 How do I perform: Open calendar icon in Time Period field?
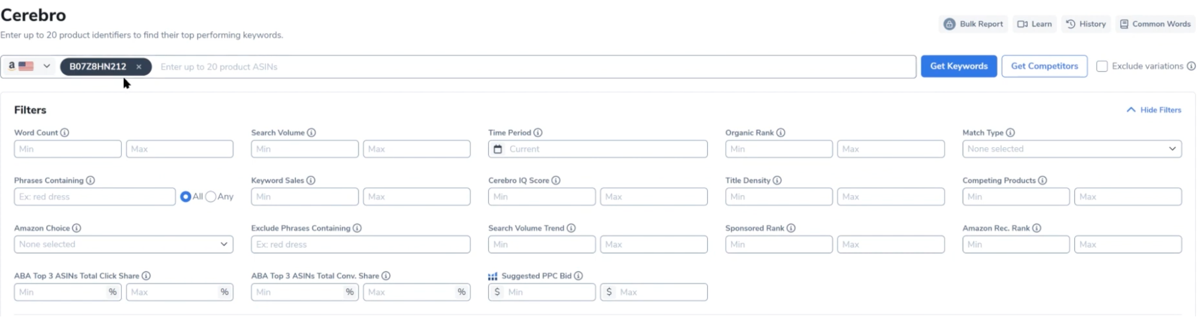498,149
